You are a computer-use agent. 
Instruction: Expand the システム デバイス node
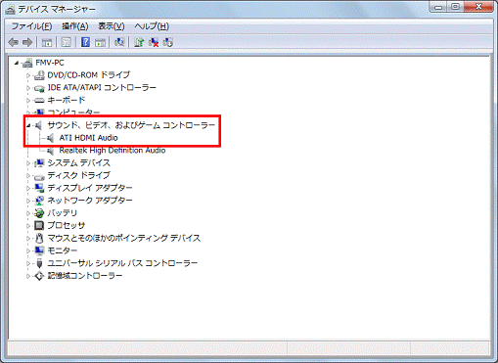click(x=28, y=163)
